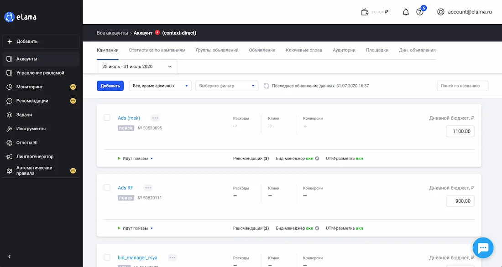Click the help question mark icon
Screen dimensions: 502x267
(x=420, y=12)
